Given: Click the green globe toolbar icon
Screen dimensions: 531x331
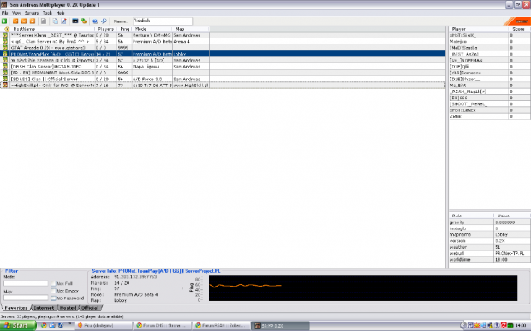Looking at the screenshot, I should (84, 21).
